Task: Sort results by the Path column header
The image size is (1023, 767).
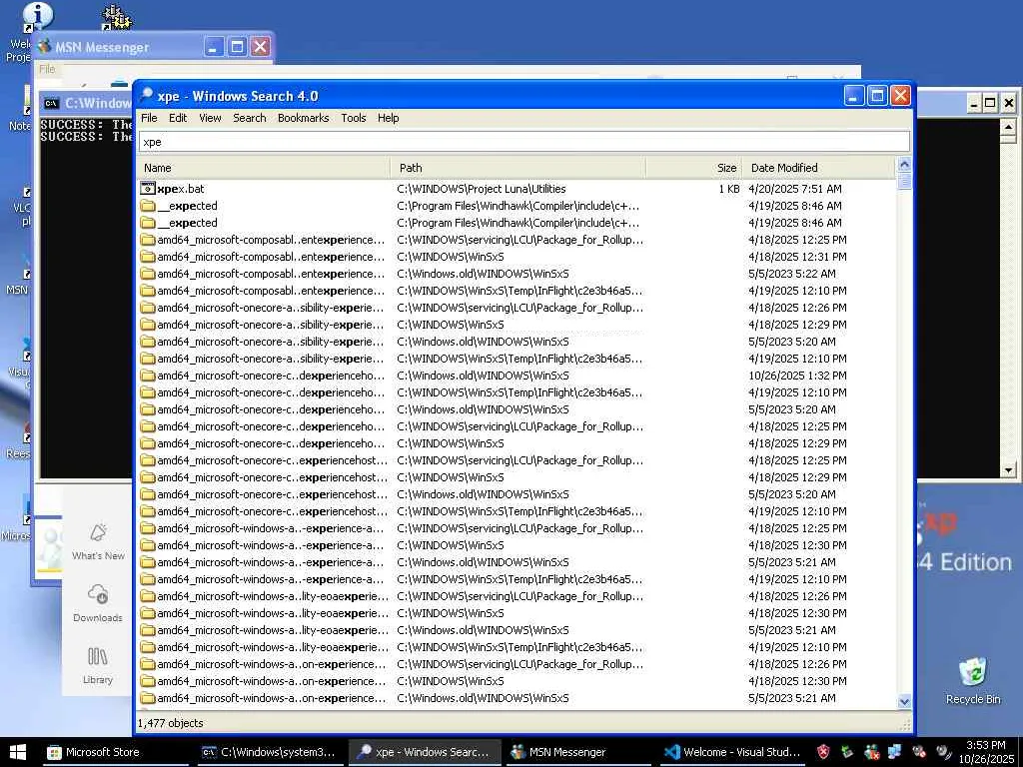Action: [x=518, y=168]
